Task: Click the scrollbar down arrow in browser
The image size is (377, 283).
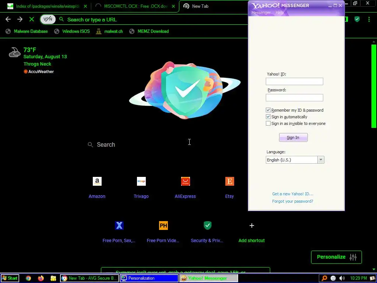Action: [x=374, y=269]
